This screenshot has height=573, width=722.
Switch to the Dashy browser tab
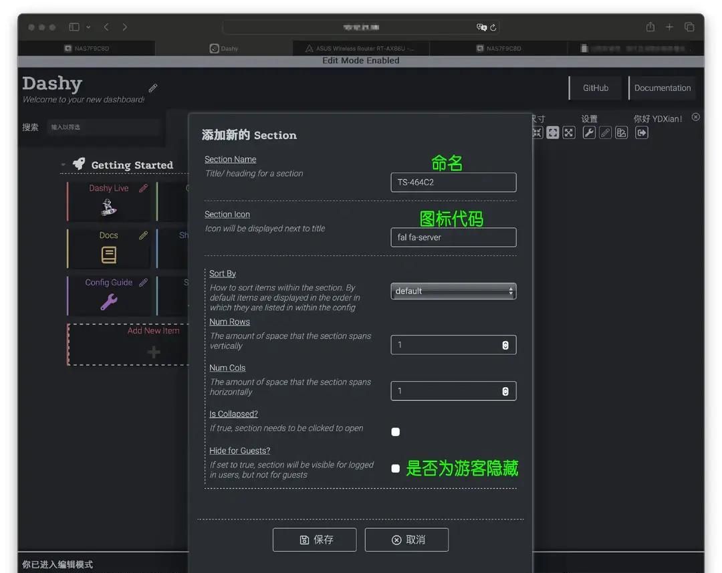pyautogui.click(x=223, y=47)
